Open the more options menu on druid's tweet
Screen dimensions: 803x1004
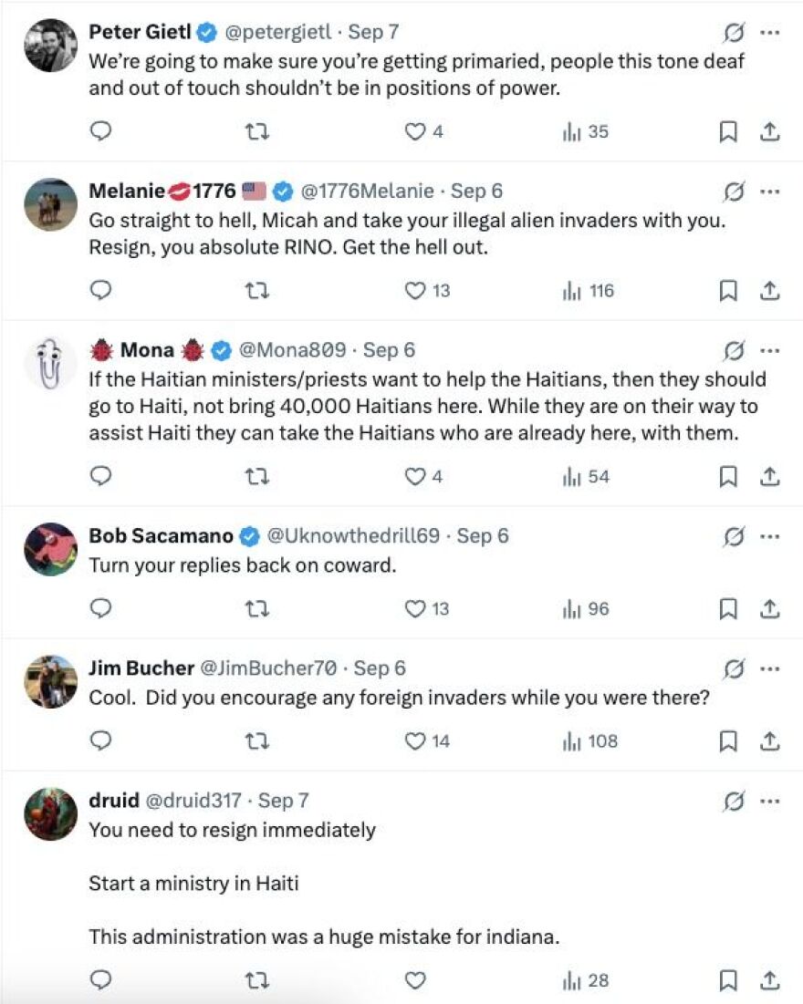tap(770, 800)
